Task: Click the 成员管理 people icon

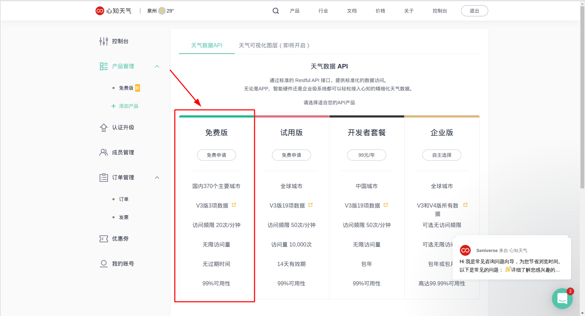Action: [x=103, y=152]
